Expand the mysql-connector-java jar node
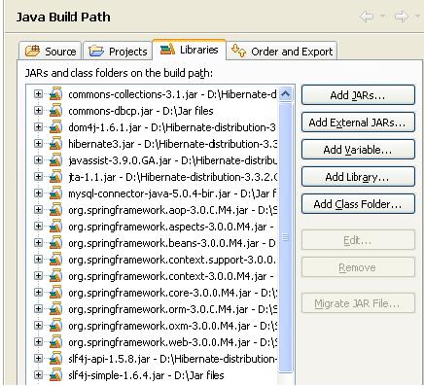 point(38,193)
